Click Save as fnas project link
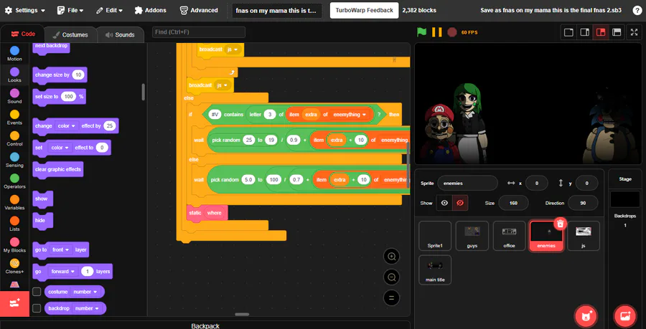This screenshot has width=646, height=329. coord(551,10)
